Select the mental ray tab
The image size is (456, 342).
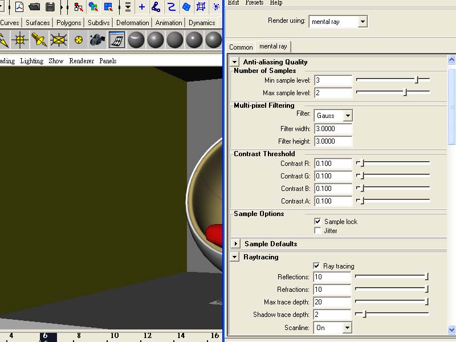coord(273,46)
